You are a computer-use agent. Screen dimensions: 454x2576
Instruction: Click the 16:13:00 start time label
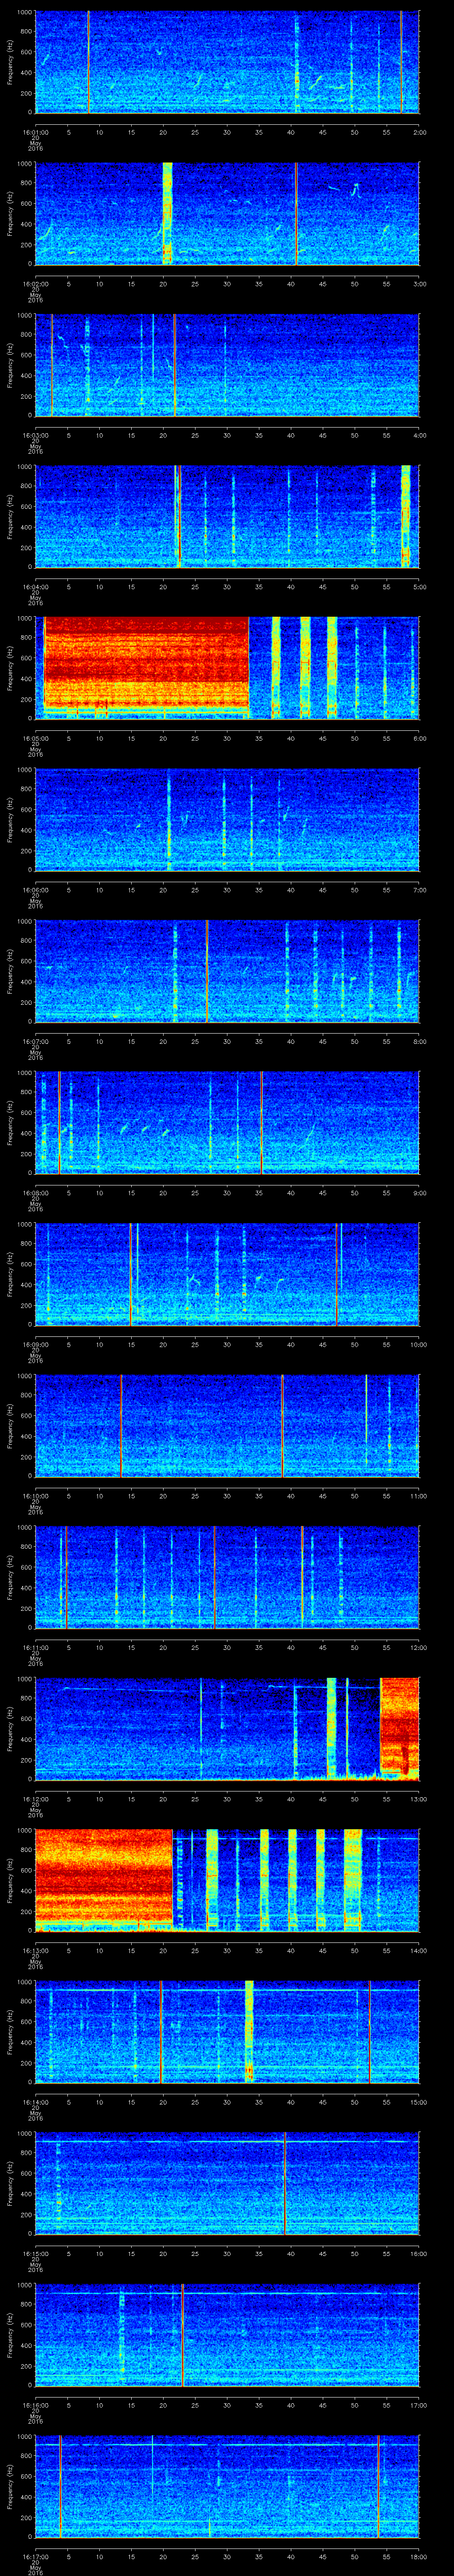coord(35,1950)
